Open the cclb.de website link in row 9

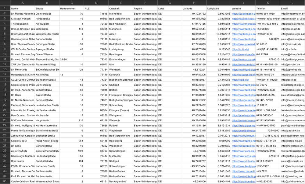(240, 49)
